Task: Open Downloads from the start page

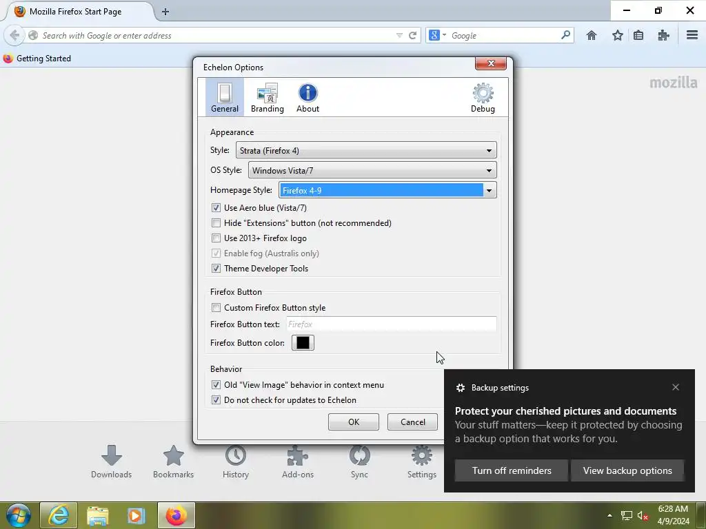Action: tap(111, 462)
